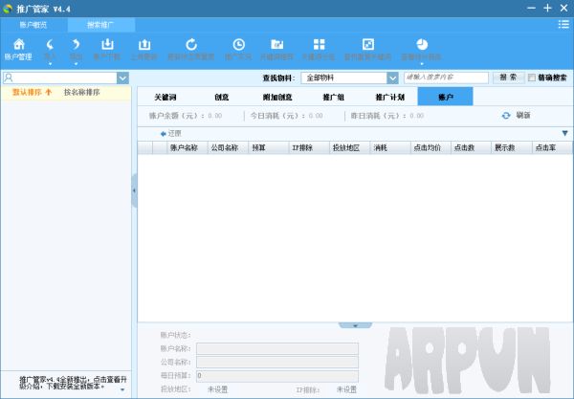
Task: Click the pie chart toolbar icon
Action: pos(421,45)
